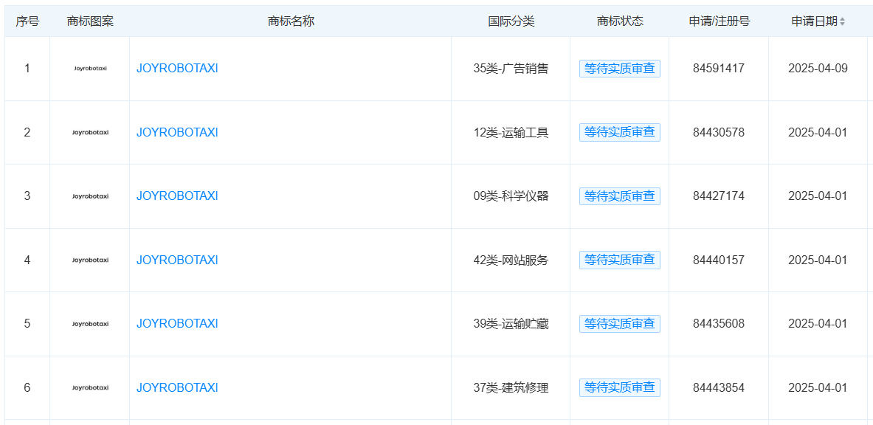Image resolution: width=873 pixels, height=425 pixels.
Task: Open JOYROBOTAXI link for 37类-建筑修理
Action: click(x=177, y=387)
